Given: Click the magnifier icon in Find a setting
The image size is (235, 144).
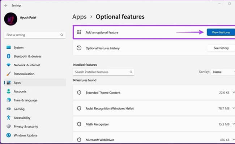Looking at the screenshot, I should coord(61,35).
